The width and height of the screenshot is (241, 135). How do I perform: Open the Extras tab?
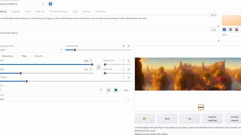[x=28, y=12]
